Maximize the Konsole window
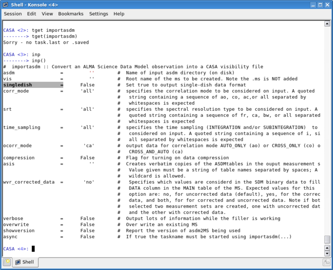The height and width of the screenshot is (270, 333). (320, 5)
